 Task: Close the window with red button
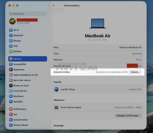[9, 6]
